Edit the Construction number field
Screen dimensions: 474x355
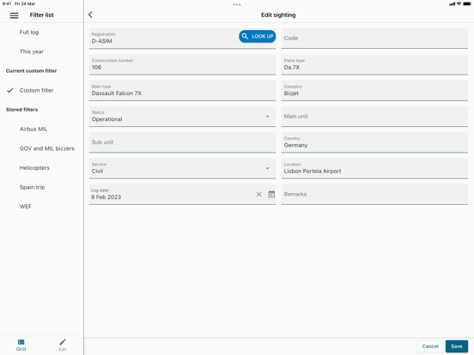click(182, 64)
